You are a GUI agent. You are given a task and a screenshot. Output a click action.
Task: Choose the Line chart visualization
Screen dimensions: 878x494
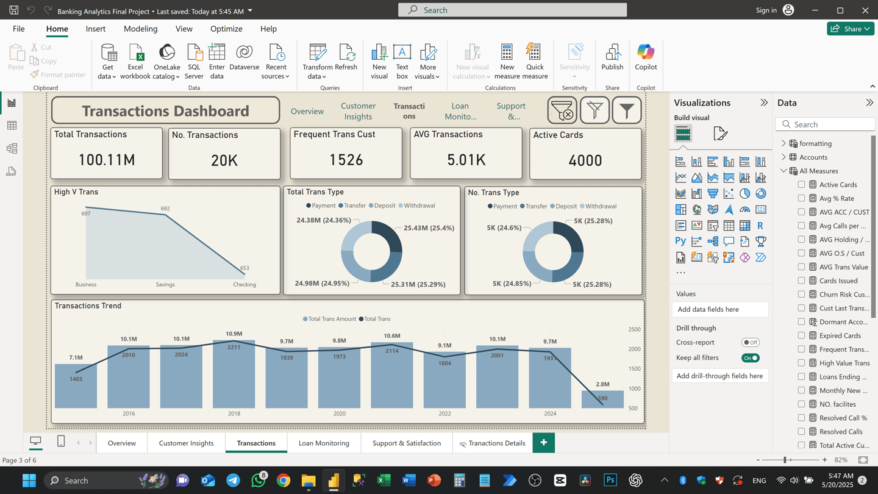(680, 177)
